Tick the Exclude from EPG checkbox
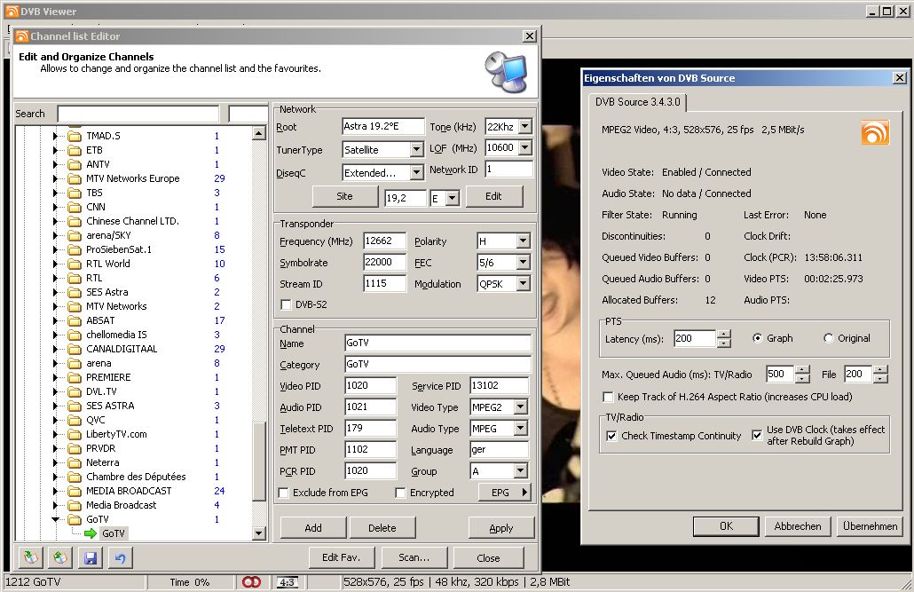The height and width of the screenshot is (592, 914). coord(284,493)
